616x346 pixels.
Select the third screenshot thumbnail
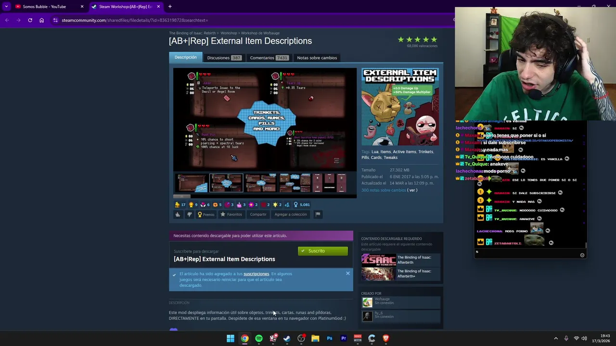(260, 183)
